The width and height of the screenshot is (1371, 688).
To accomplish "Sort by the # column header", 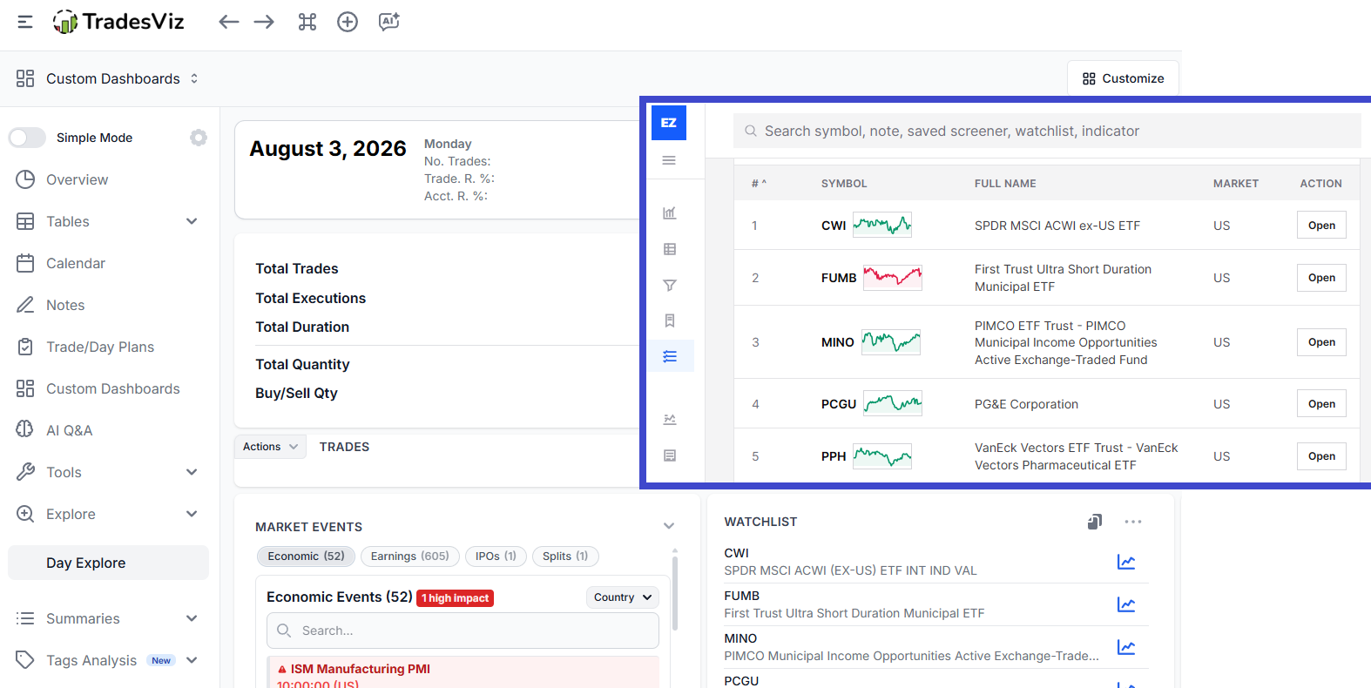I will [759, 184].
